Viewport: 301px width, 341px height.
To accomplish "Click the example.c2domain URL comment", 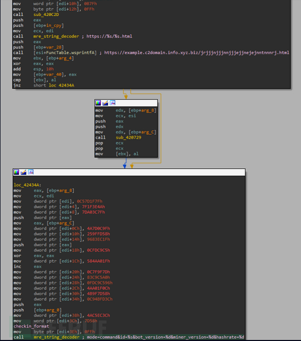I will (x=197, y=53).
